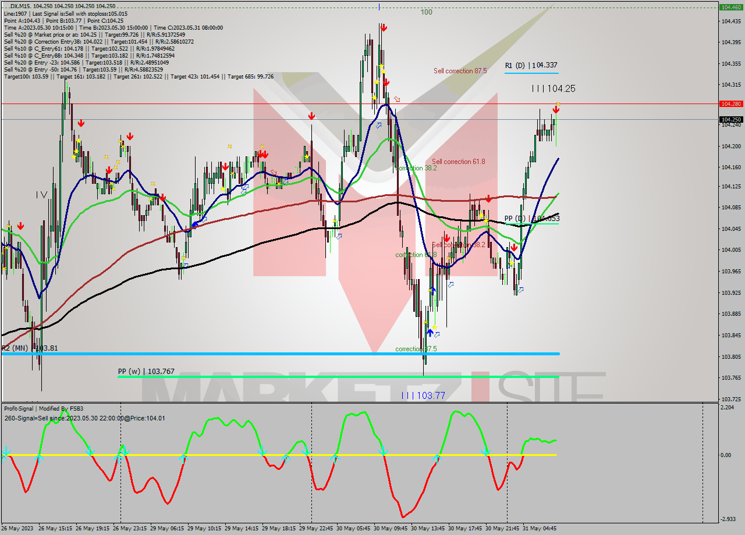
Task: Click the -2.933 indicator scale value
Action: [729, 519]
